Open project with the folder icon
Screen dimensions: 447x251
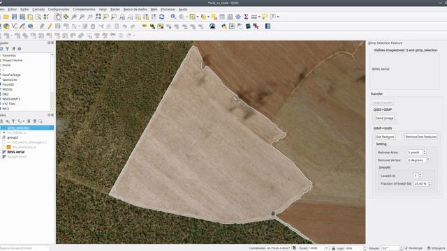[x=6, y=17]
